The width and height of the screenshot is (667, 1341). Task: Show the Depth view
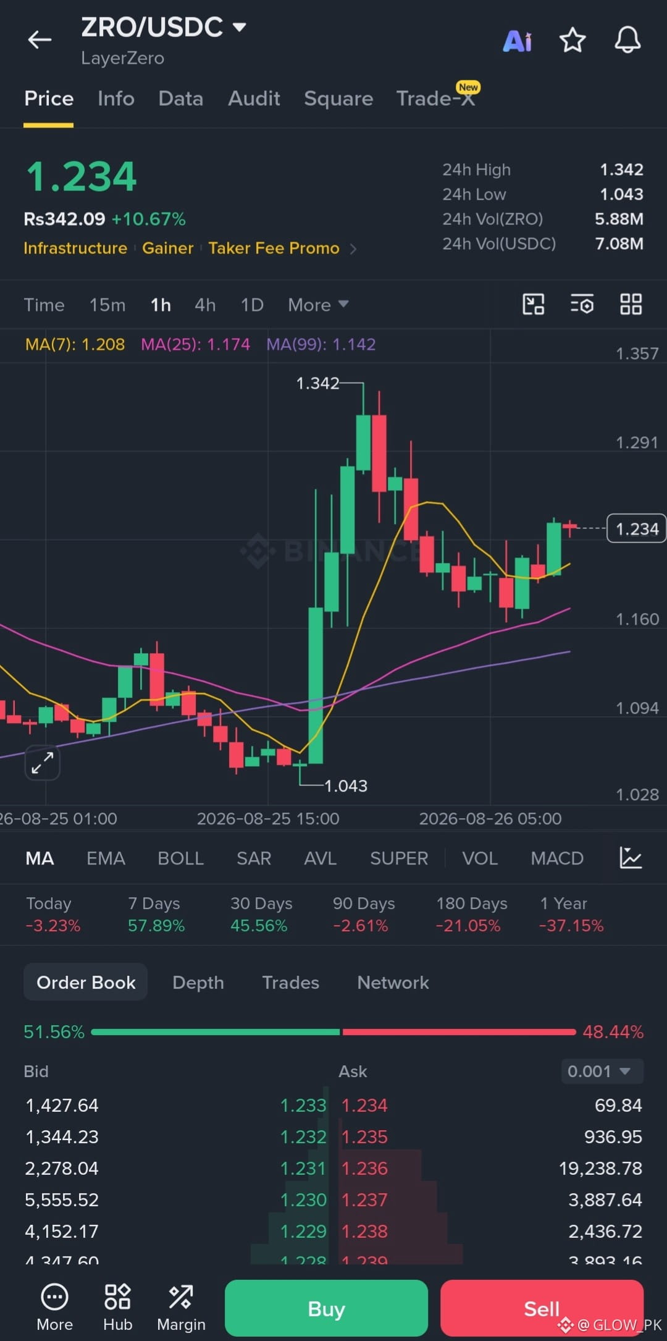coord(198,982)
